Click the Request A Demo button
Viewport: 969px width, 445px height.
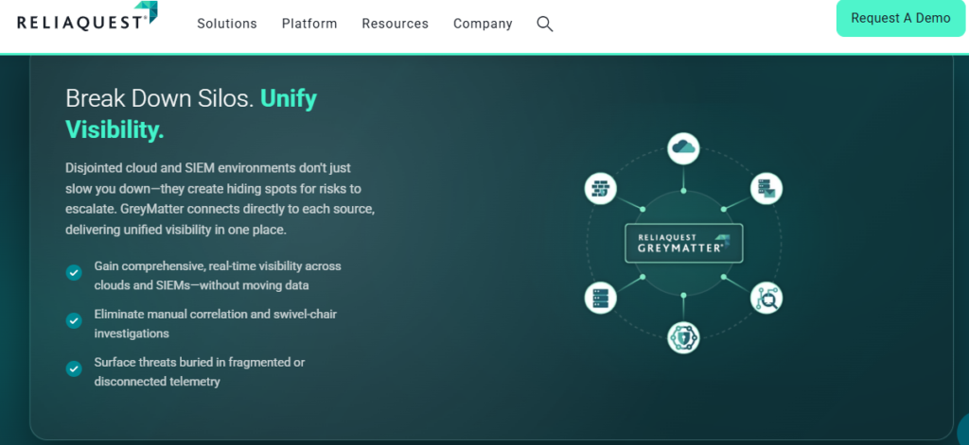[901, 18]
